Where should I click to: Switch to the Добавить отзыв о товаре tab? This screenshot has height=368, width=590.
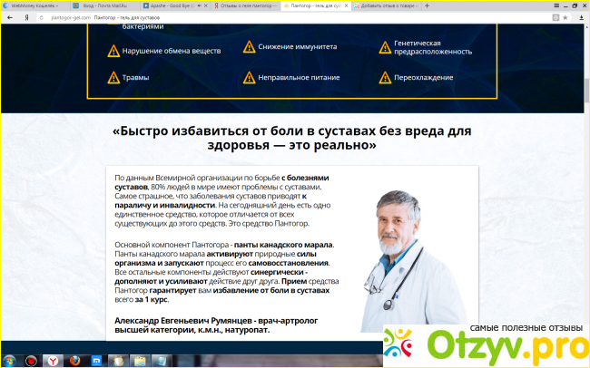pyautogui.click(x=392, y=5)
